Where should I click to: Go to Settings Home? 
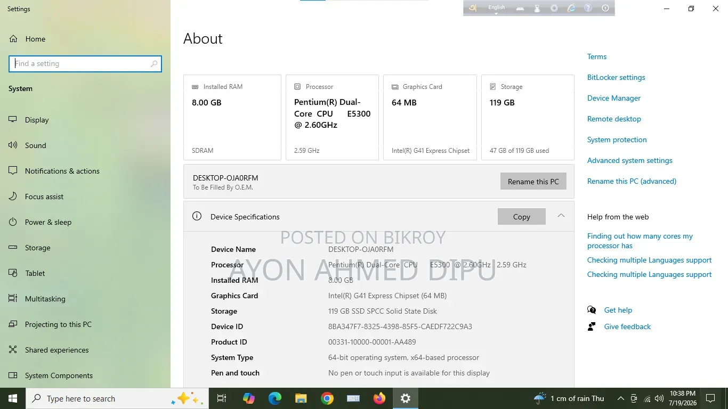(85, 39)
